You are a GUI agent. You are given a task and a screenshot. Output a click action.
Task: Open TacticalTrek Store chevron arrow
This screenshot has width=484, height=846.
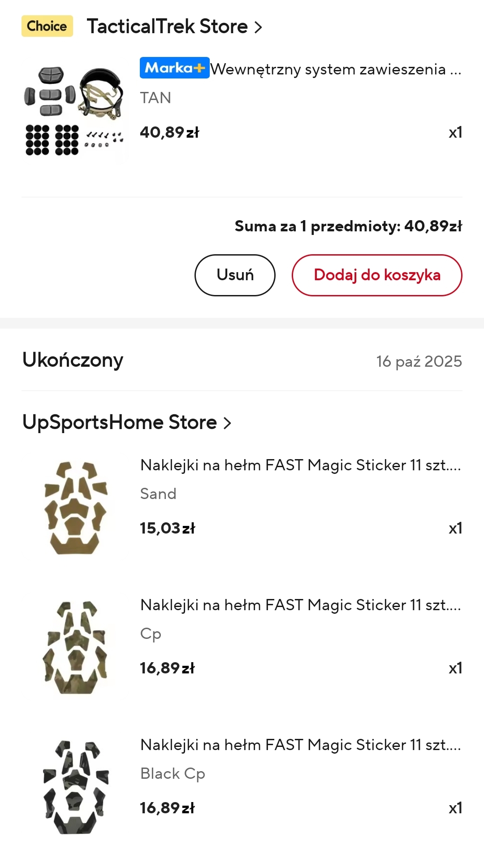pos(258,27)
